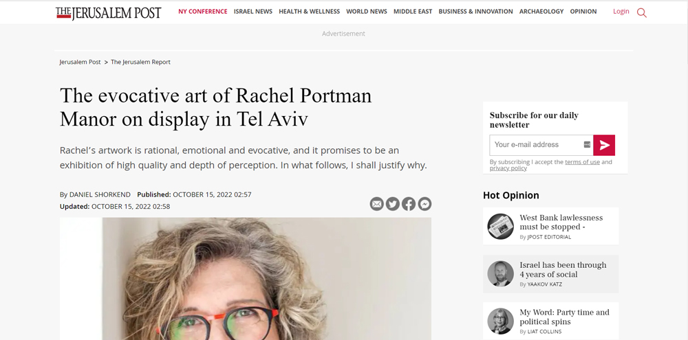This screenshot has height=340, width=688.
Task: Submit newsletter email with arrow button
Action: coord(604,145)
